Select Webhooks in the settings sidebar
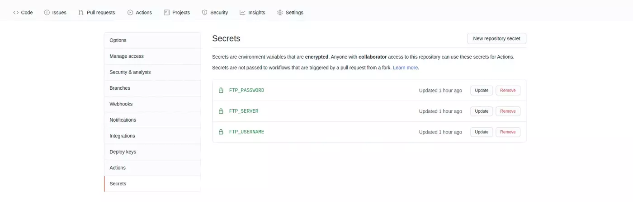 [x=121, y=104]
